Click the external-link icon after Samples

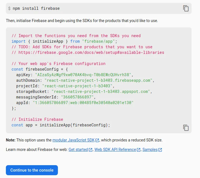point(160,150)
